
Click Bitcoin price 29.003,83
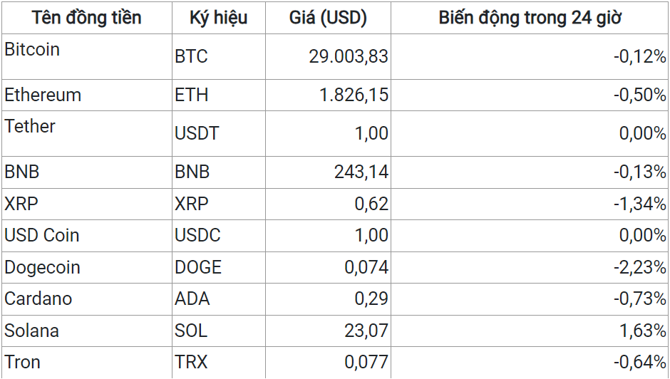[x=349, y=56]
